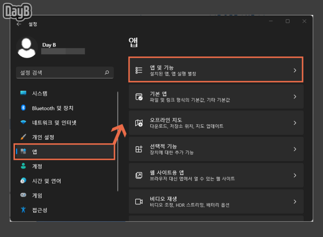Image resolution: width=323 pixels, height=237 pixels.
Task: Select the 개인 설정 paintbrush icon
Action: pos(23,137)
